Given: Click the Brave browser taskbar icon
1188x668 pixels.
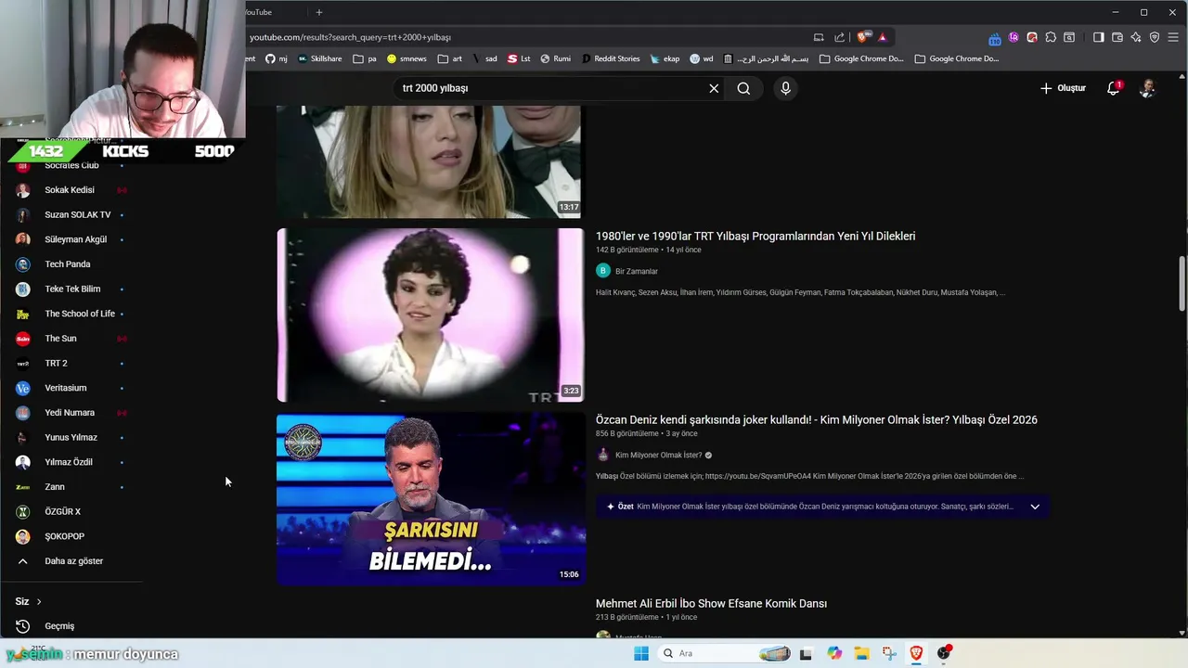Looking at the screenshot, I should pyautogui.click(x=916, y=653).
